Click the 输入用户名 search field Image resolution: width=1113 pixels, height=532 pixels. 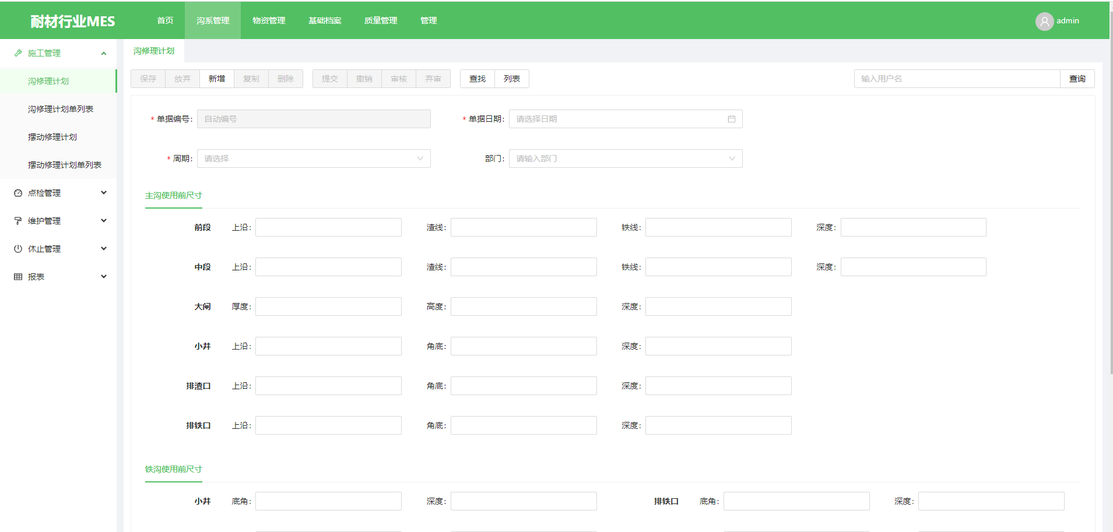[956, 79]
